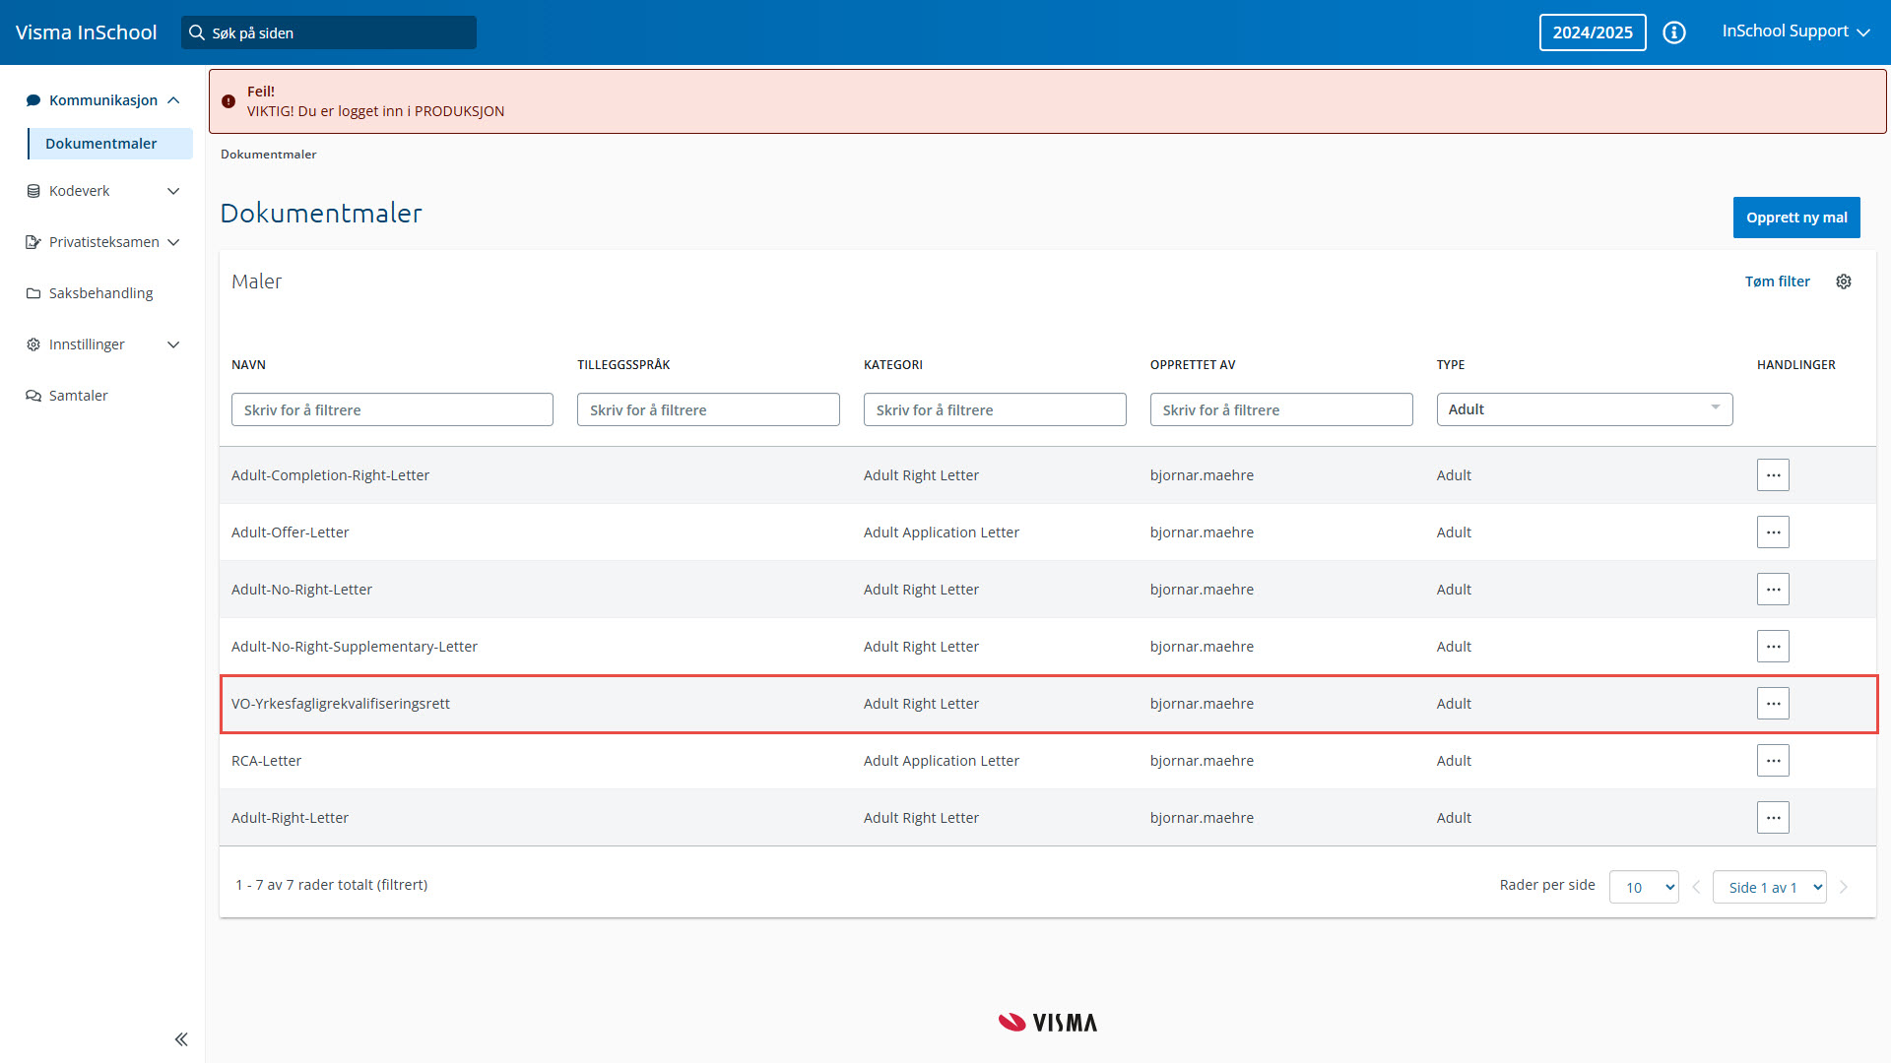The height and width of the screenshot is (1063, 1891).
Task: Click Opprett ny mal button
Action: point(1796,218)
